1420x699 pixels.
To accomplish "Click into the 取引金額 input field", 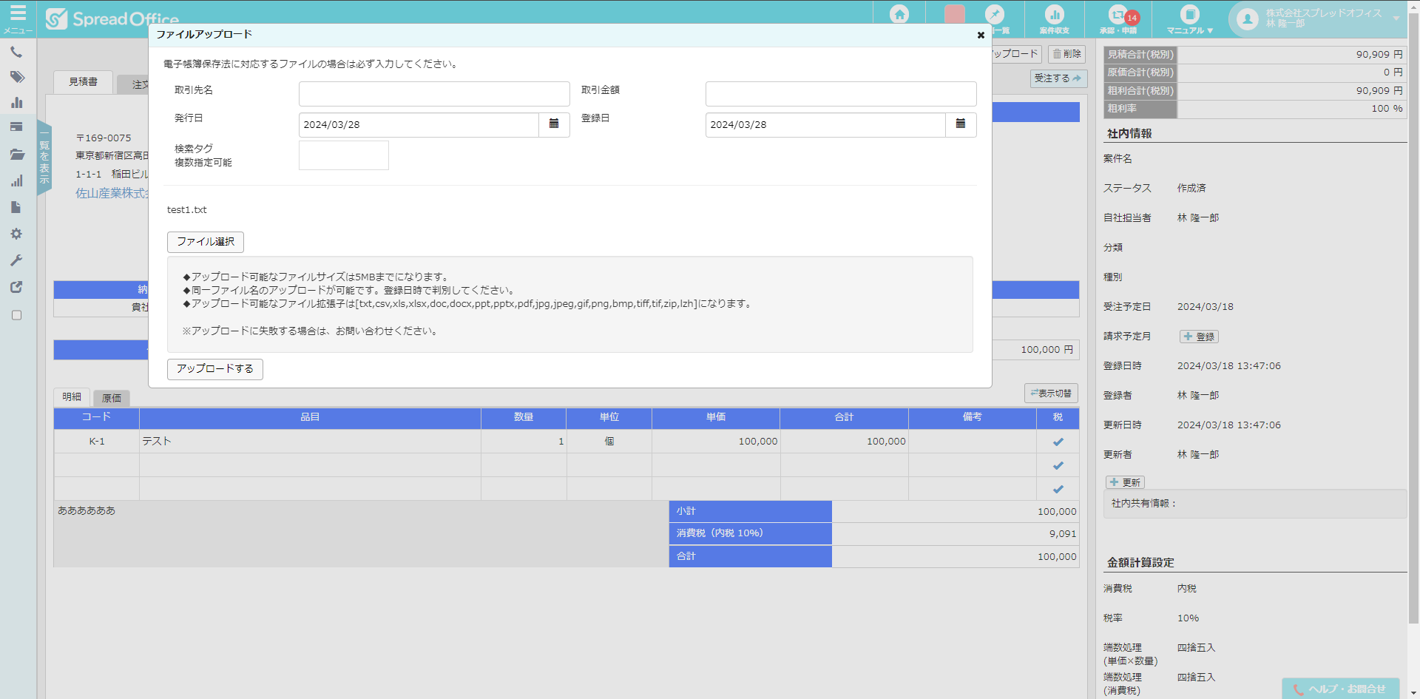I will pos(841,94).
